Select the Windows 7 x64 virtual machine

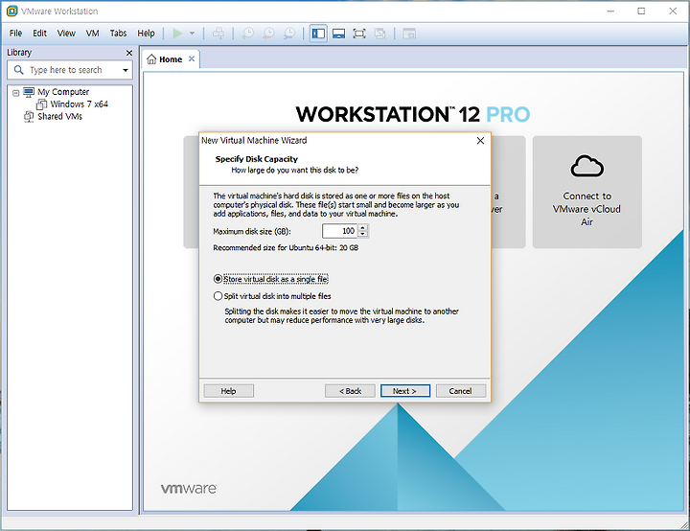click(79, 104)
